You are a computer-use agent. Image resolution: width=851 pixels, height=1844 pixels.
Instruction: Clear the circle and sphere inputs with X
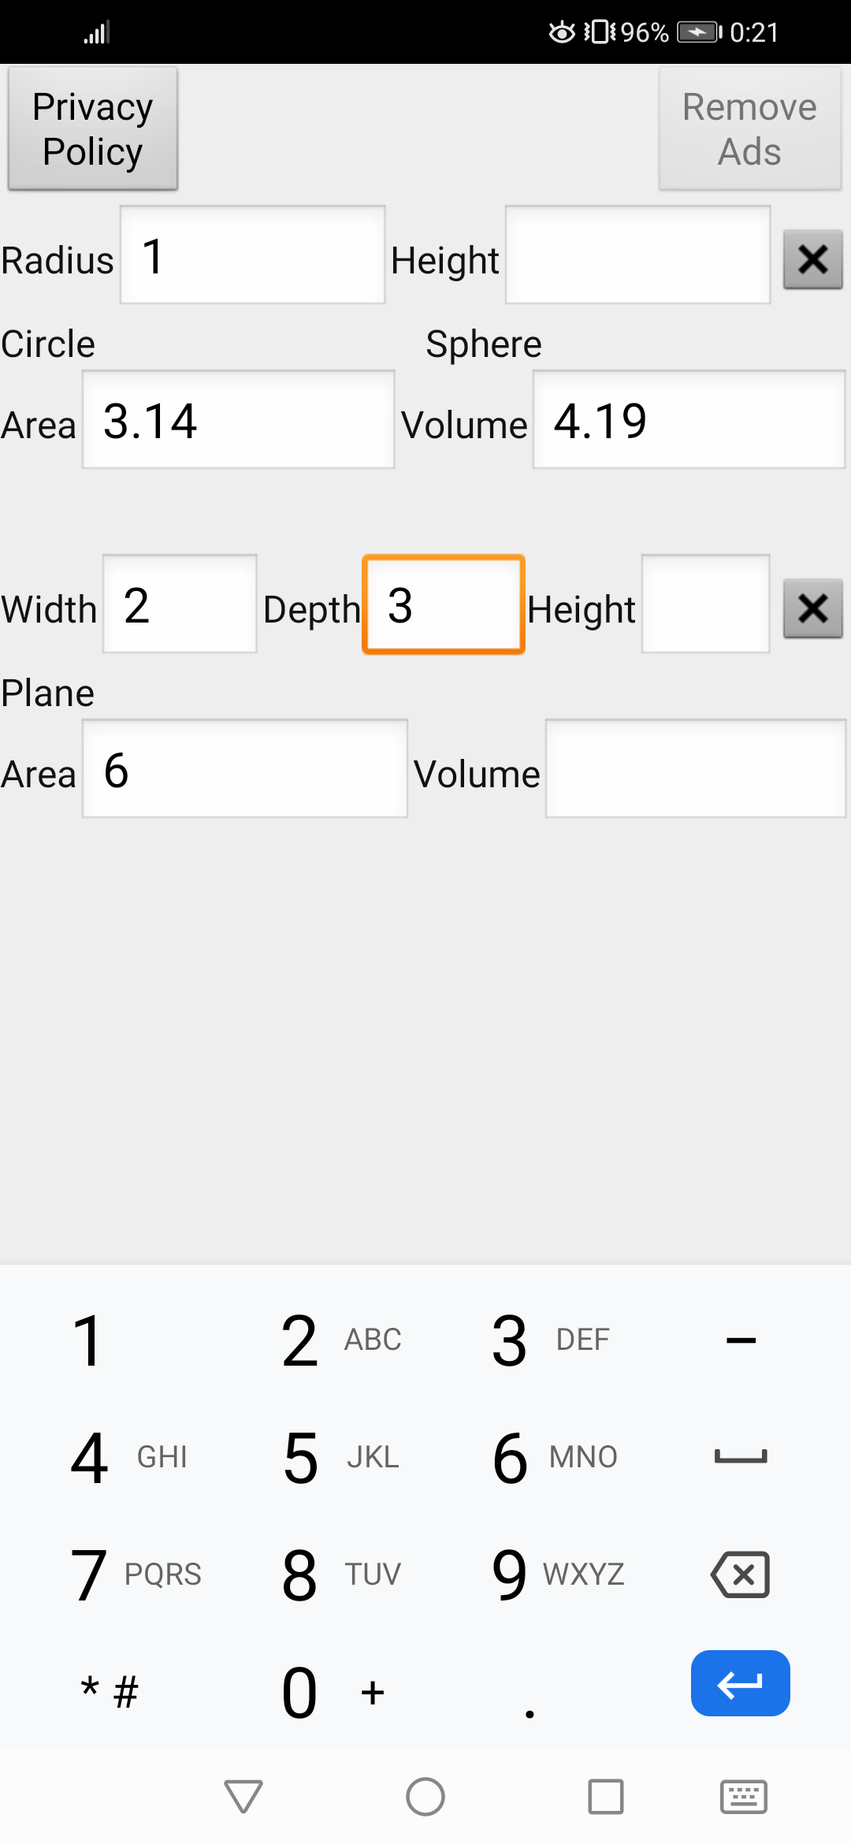pos(812,259)
